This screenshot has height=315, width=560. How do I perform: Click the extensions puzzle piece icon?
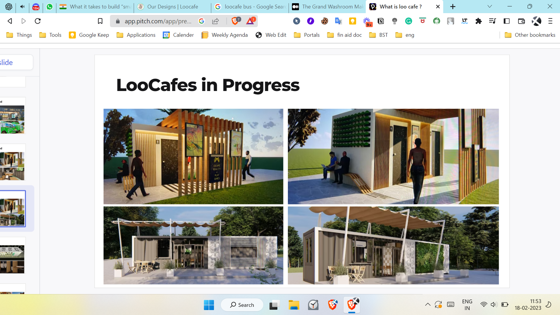click(x=479, y=21)
